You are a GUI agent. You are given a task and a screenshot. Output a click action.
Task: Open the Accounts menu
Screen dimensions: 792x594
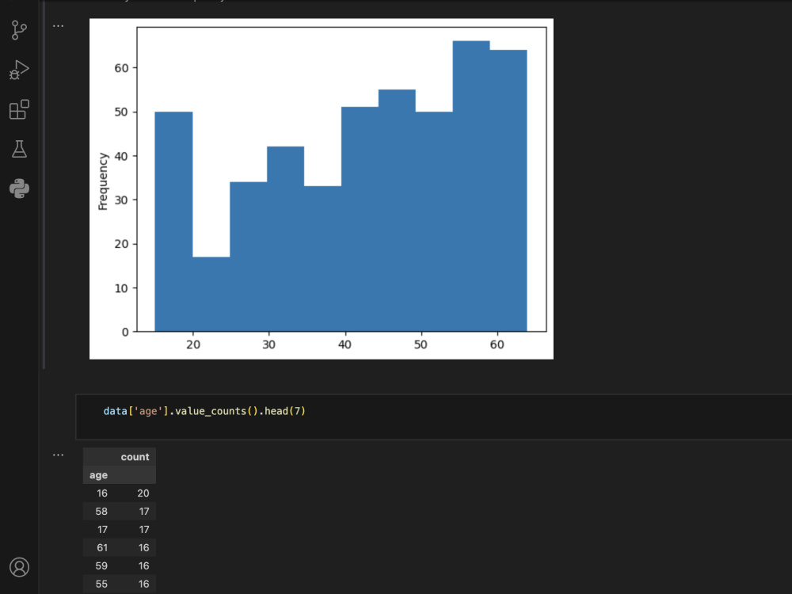click(19, 567)
